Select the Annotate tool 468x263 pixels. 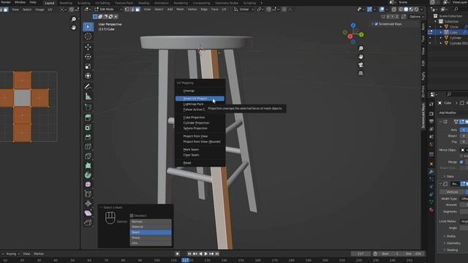point(88,86)
